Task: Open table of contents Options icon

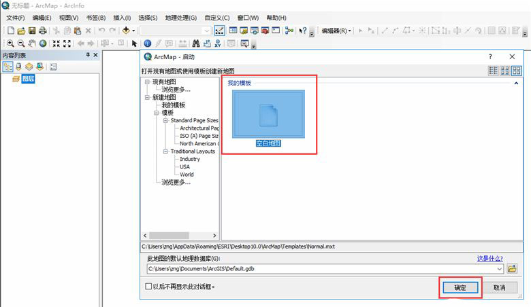Action: 53,67
